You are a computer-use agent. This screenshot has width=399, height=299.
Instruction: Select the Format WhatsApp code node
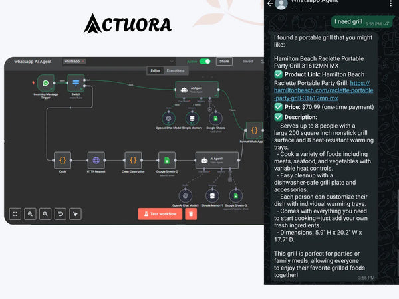pyautogui.click(x=254, y=130)
